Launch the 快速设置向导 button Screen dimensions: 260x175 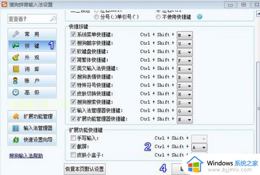point(32,140)
